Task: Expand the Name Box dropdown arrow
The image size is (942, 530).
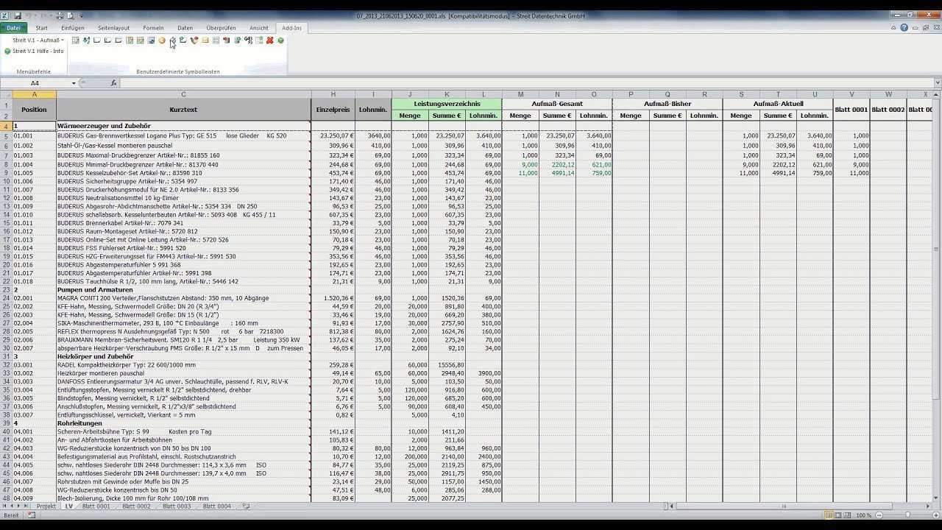Action: click(74, 83)
